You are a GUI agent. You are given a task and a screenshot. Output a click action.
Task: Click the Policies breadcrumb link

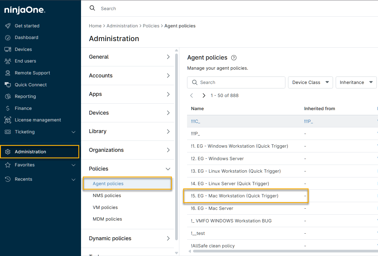tap(151, 26)
